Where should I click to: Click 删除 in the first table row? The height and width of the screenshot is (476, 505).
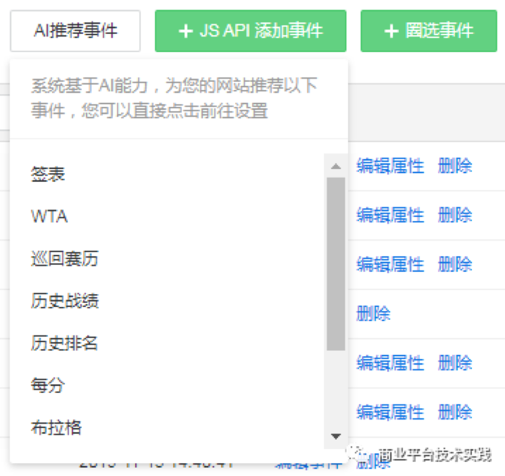pyautogui.click(x=455, y=166)
